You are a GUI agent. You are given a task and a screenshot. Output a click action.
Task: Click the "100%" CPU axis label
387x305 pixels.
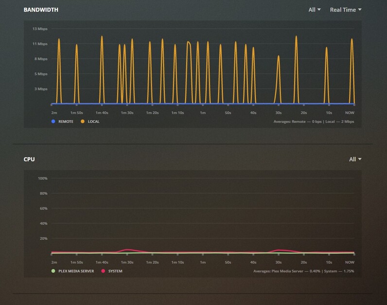[x=43, y=178]
